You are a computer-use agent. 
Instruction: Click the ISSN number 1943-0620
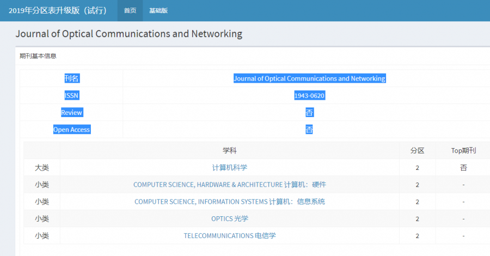click(x=309, y=95)
